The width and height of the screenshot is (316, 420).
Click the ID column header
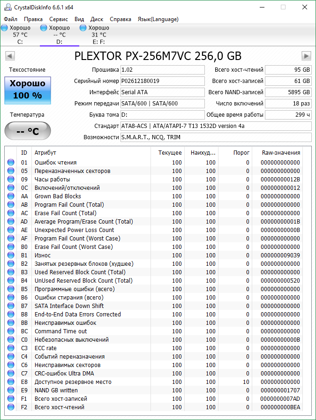pos(24,152)
